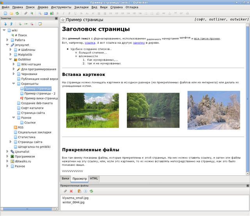250x216 pixels.
Task: Follow the 'ссылка' hyperlink in page text
Action: 90,43
